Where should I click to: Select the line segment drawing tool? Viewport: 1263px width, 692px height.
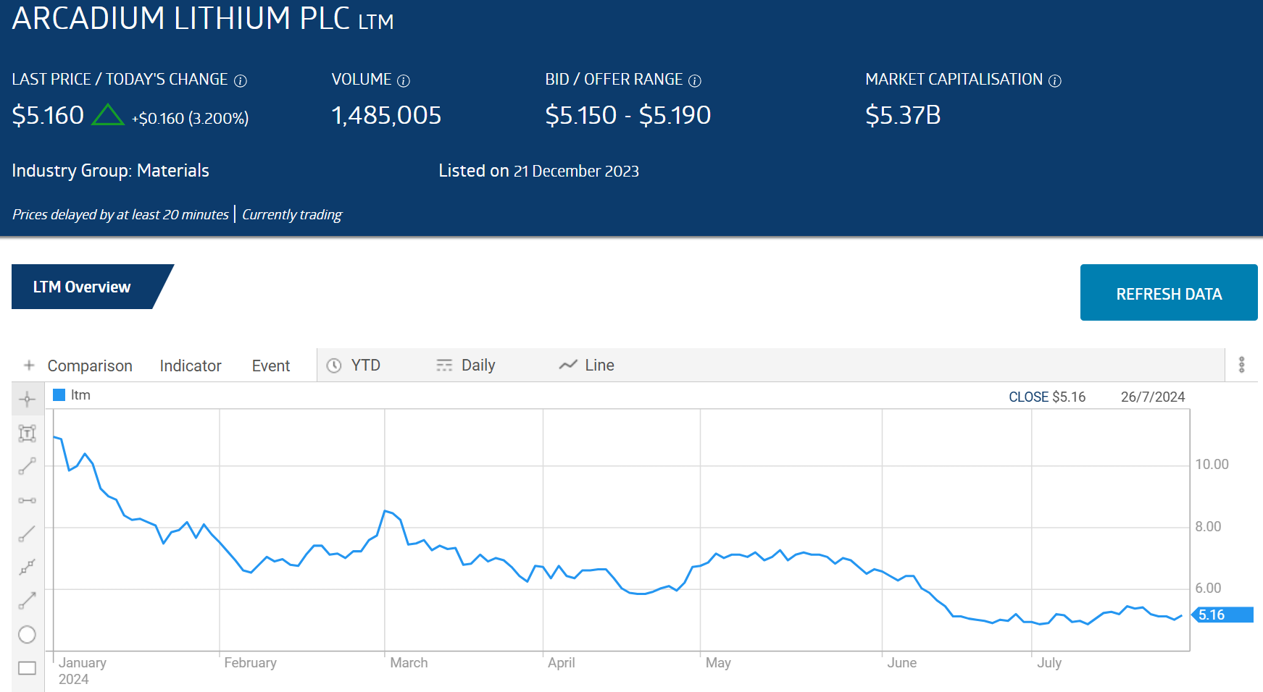tap(27, 467)
